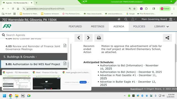Click document icon beside item 5.01
Screen dimensions: 177x99
coord(65,64)
